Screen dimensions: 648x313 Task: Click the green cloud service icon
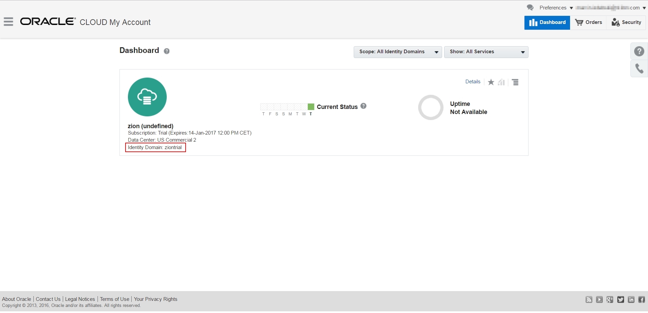147,97
